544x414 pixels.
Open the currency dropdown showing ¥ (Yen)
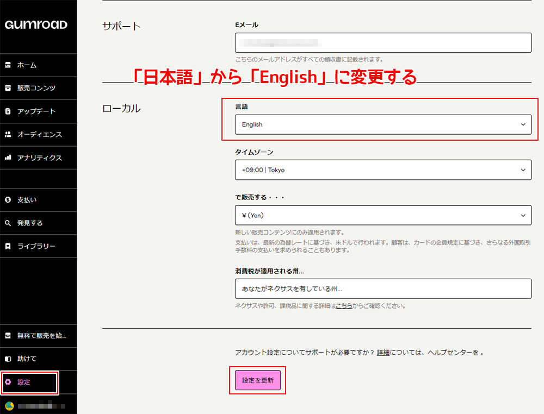coord(383,215)
